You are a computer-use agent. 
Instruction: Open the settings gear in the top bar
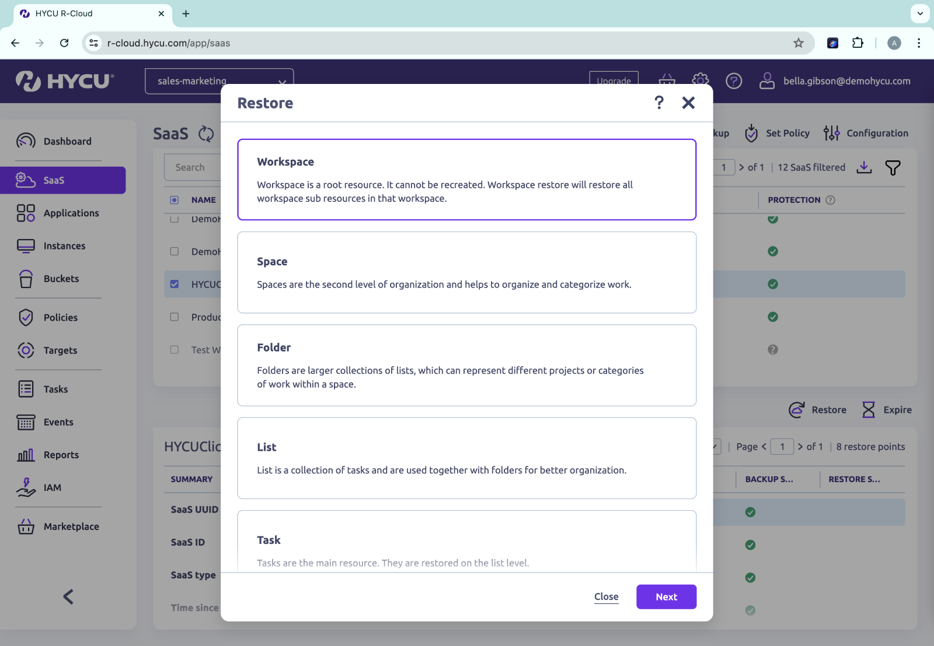tap(700, 81)
